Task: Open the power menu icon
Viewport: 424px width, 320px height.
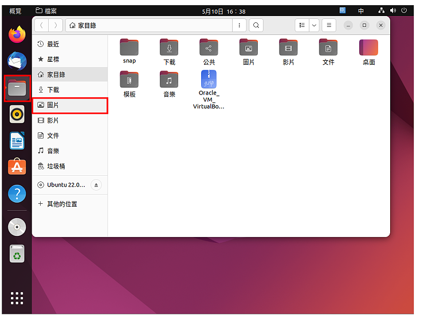Action: [x=404, y=10]
